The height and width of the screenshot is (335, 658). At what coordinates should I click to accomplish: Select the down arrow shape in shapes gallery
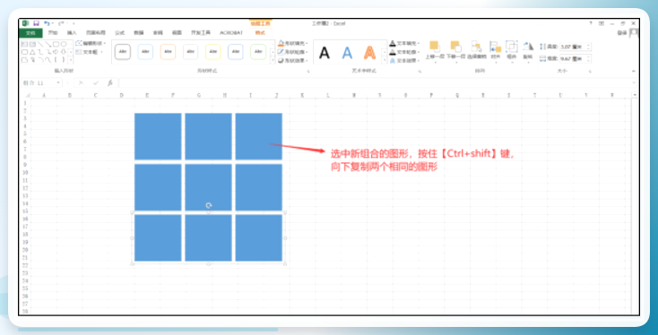(64, 52)
